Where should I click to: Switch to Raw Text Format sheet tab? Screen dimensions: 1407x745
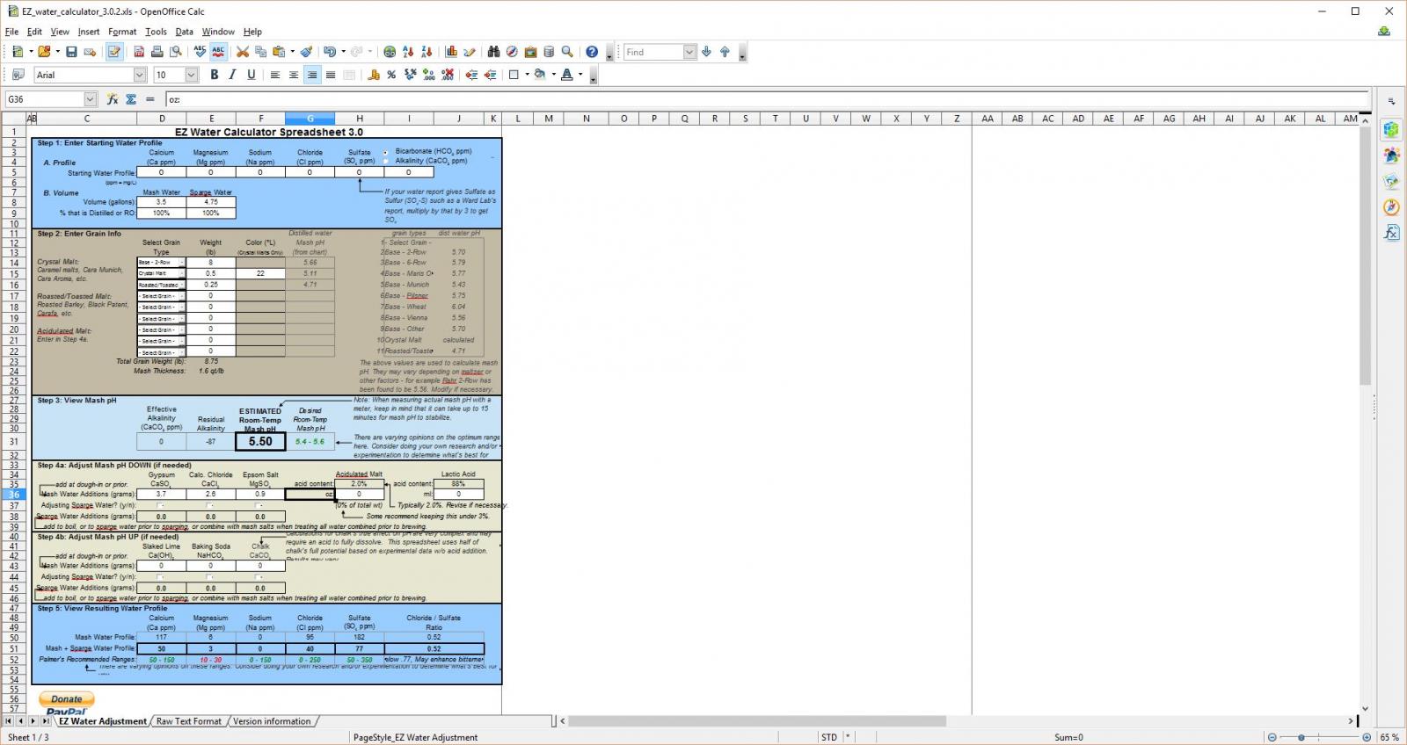[x=188, y=721]
